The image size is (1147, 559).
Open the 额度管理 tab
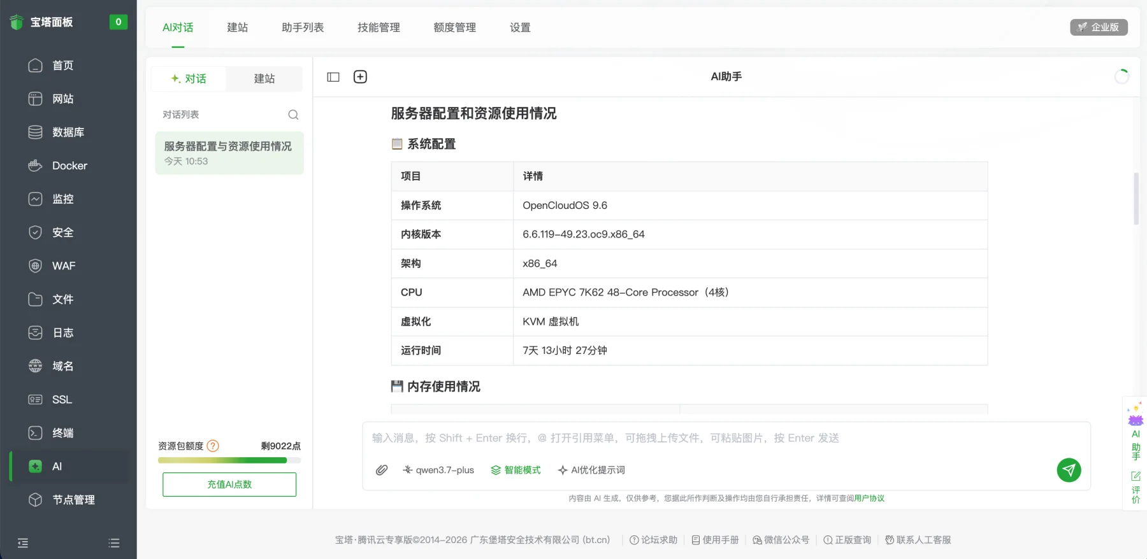coord(454,27)
